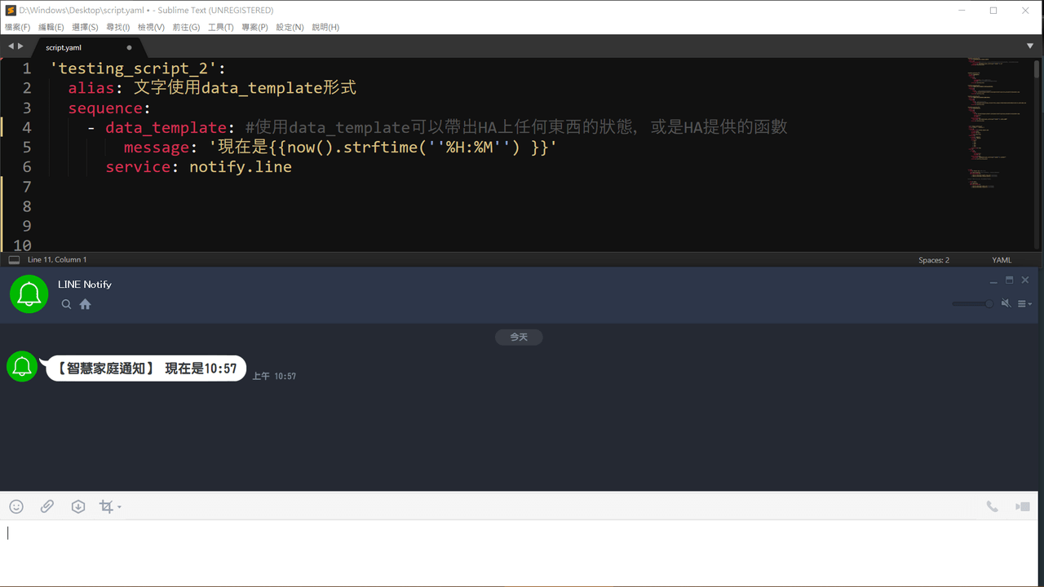Image resolution: width=1044 pixels, height=587 pixels.
Task: Close script.yaml tab via unsaved dot
Action: pyautogui.click(x=129, y=47)
